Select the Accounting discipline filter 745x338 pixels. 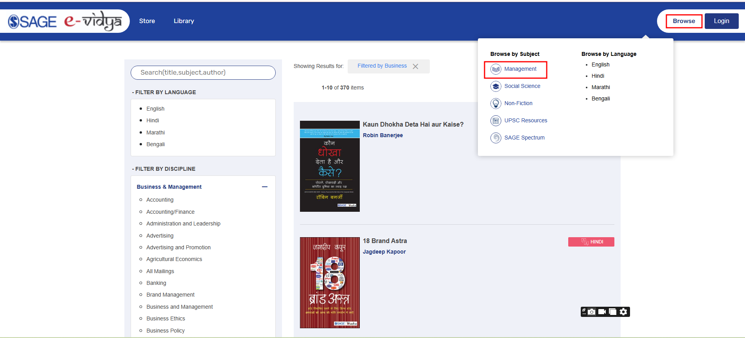160,200
